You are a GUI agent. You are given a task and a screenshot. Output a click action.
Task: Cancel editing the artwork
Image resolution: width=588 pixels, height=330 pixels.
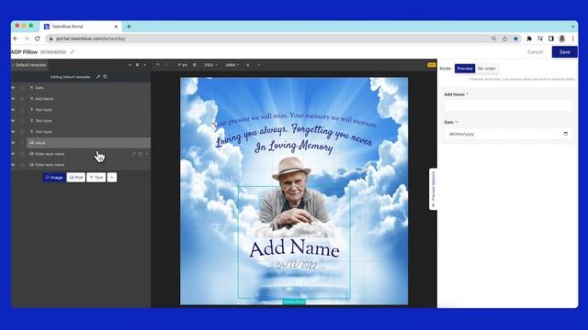535,52
